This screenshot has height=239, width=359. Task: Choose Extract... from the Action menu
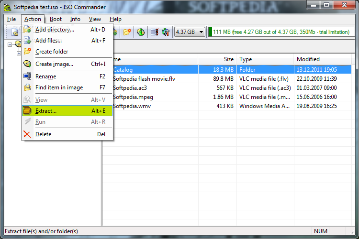point(67,111)
